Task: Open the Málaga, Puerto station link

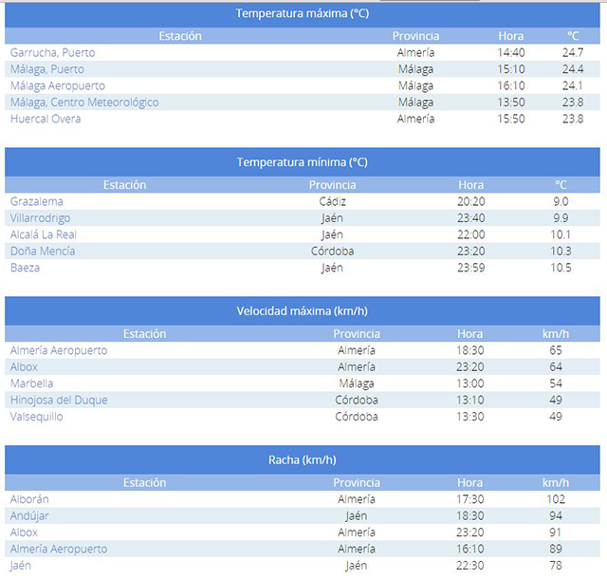Action: point(47,69)
